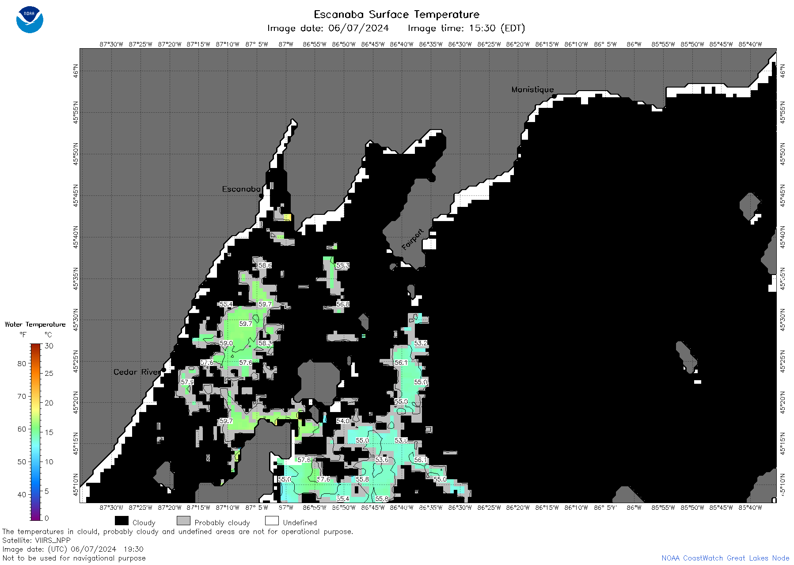Click the NOAA CoastWatch Great Lakes Node text
794x565 pixels.
pyautogui.click(x=725, y=558)
